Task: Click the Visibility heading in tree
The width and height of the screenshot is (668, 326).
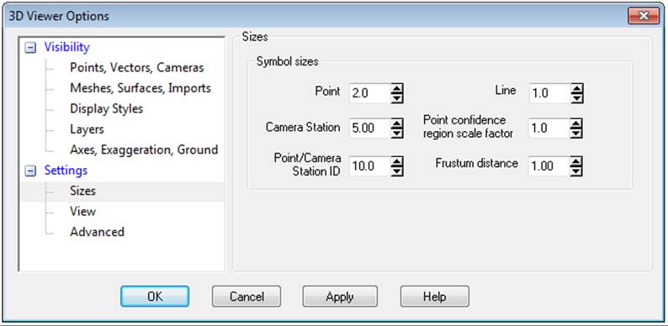Action: (67, 47)
